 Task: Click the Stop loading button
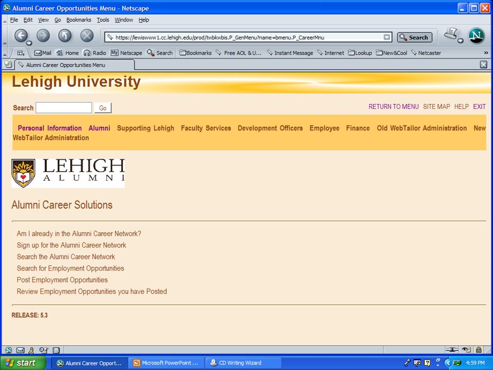pos(87,35)
